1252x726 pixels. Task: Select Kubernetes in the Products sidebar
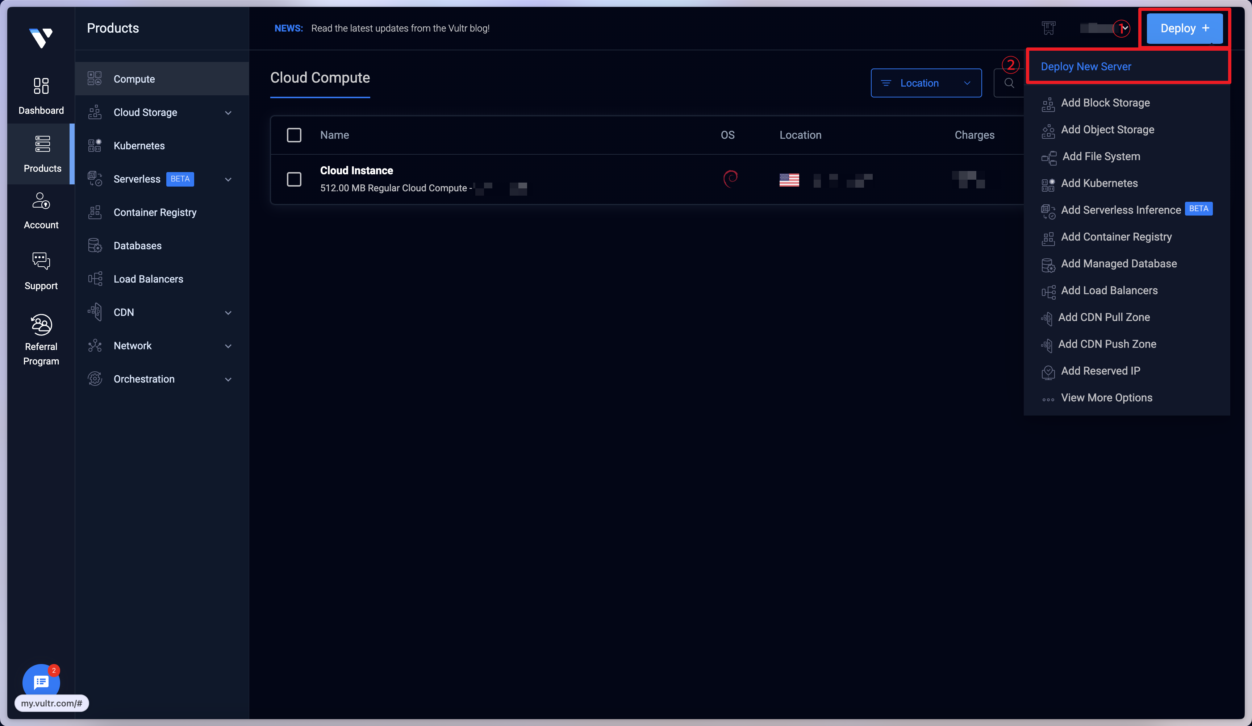pos(139,146)
